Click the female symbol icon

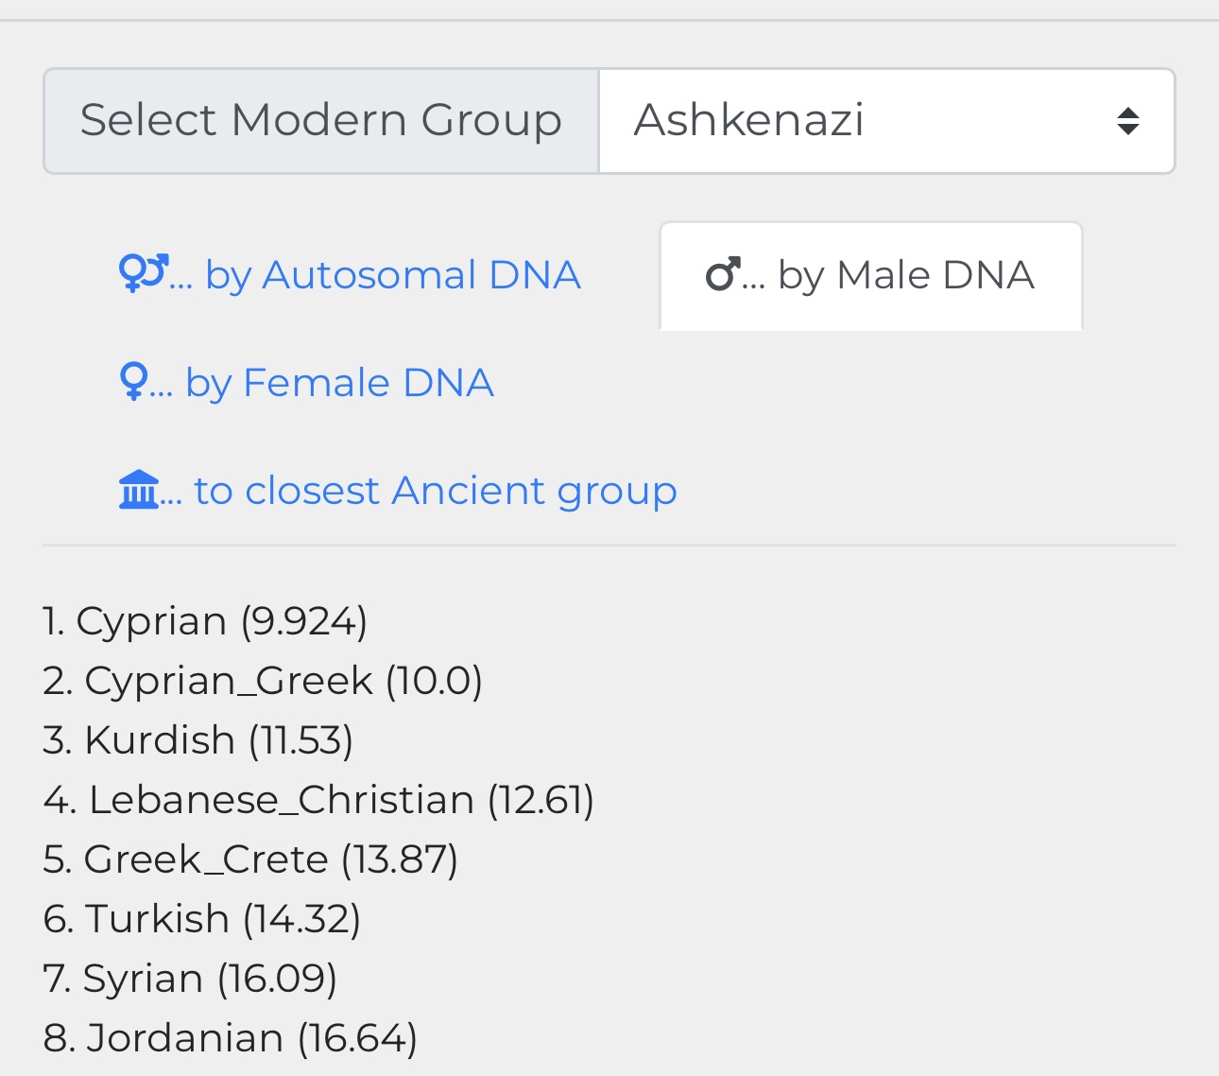[133, 382]
